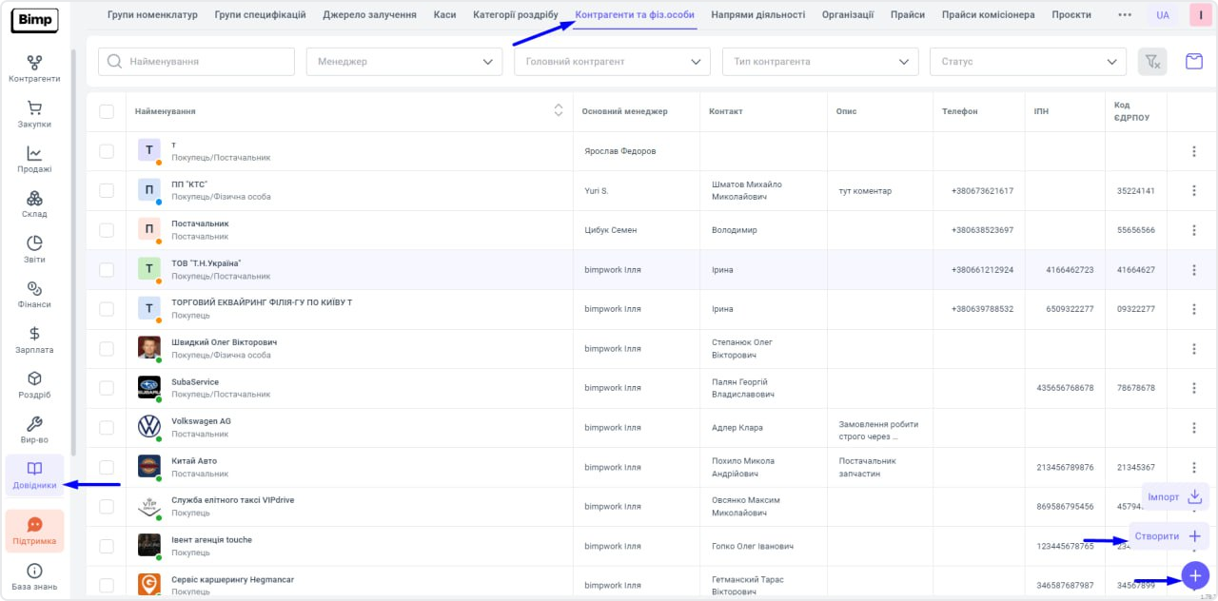Click the Створити button

click(1169, 536)
